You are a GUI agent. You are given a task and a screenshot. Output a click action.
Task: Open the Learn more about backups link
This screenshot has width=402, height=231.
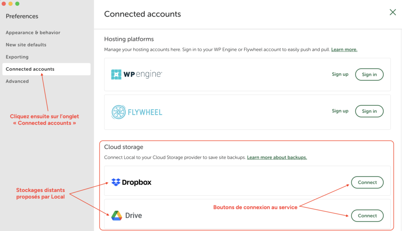pyautogui.click(x=277, y=157)
